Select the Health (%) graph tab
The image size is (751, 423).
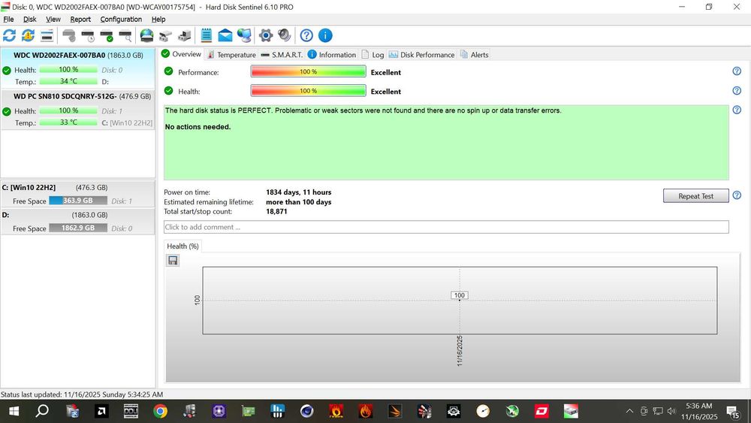[x=182, y=246]
